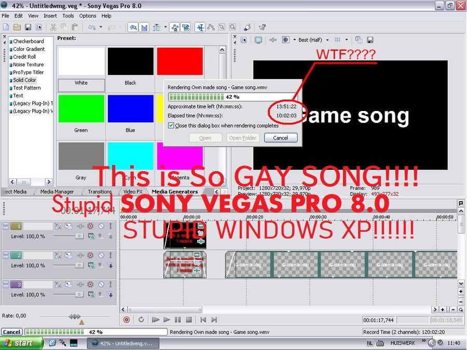Click the Record transport button
467x350 pixels.
point(127,319)
